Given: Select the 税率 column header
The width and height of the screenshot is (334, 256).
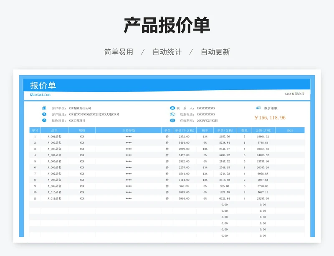Looking at the screenshot, I should point(205,130).
